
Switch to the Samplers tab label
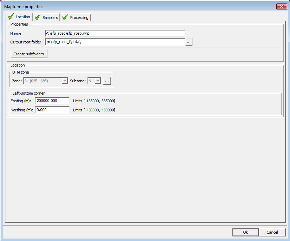coord(50,18)
